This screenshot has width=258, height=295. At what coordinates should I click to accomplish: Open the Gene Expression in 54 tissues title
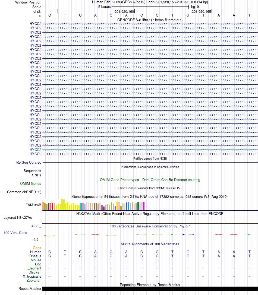click(150, 196)
